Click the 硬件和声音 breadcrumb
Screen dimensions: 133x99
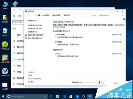[x=56, y=15]
